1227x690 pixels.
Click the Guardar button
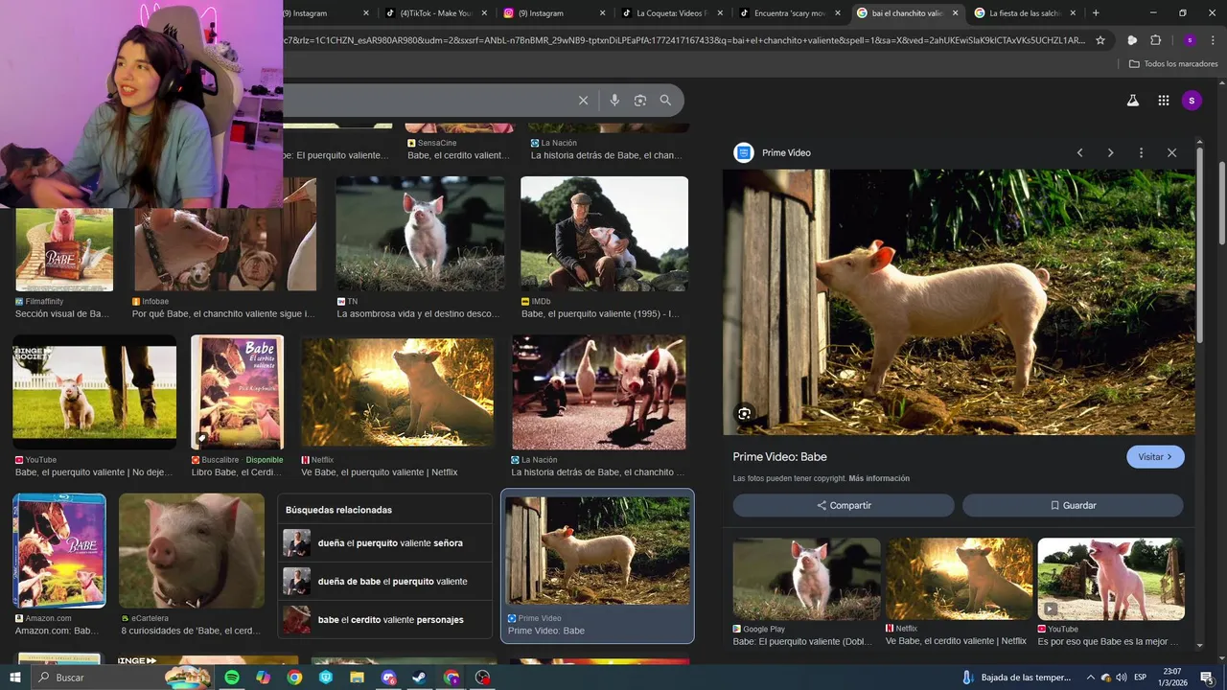(1073, 505)
